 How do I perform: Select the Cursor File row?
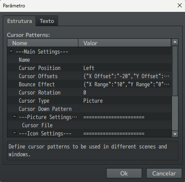pyautogui.click(x=89, y=125)
